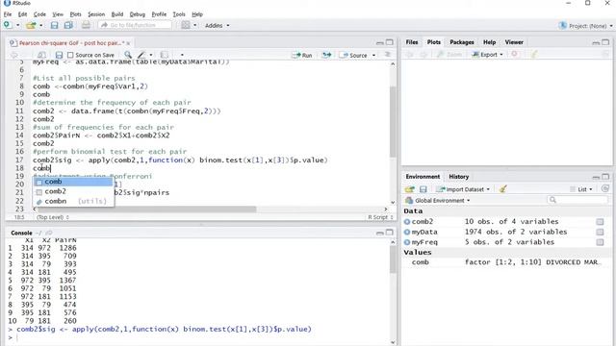The width and height of the screenshot is (616, 346).
Task: Open the Code menu
Action: [39, 14]
